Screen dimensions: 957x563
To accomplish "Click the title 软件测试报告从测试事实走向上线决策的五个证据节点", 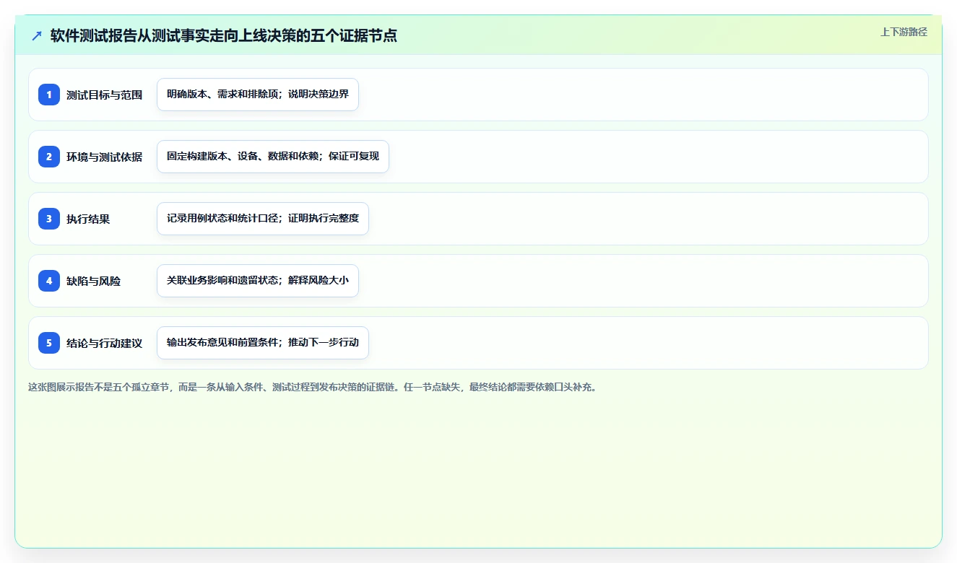I will click(x=224, y=35).
